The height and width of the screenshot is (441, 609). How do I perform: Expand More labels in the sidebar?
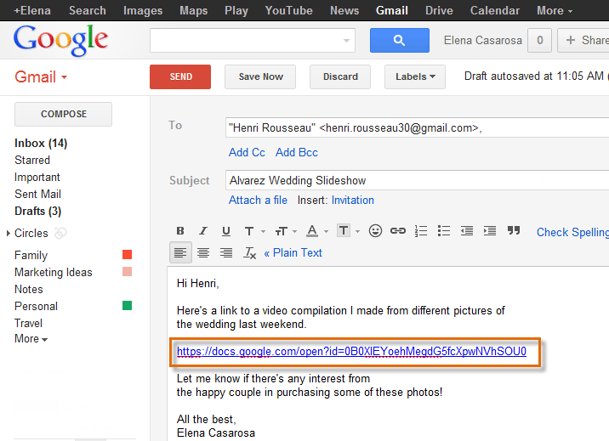pyautogui.click(x=31, y=338)
